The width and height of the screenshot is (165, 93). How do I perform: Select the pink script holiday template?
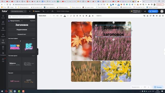tap(15, 81)
